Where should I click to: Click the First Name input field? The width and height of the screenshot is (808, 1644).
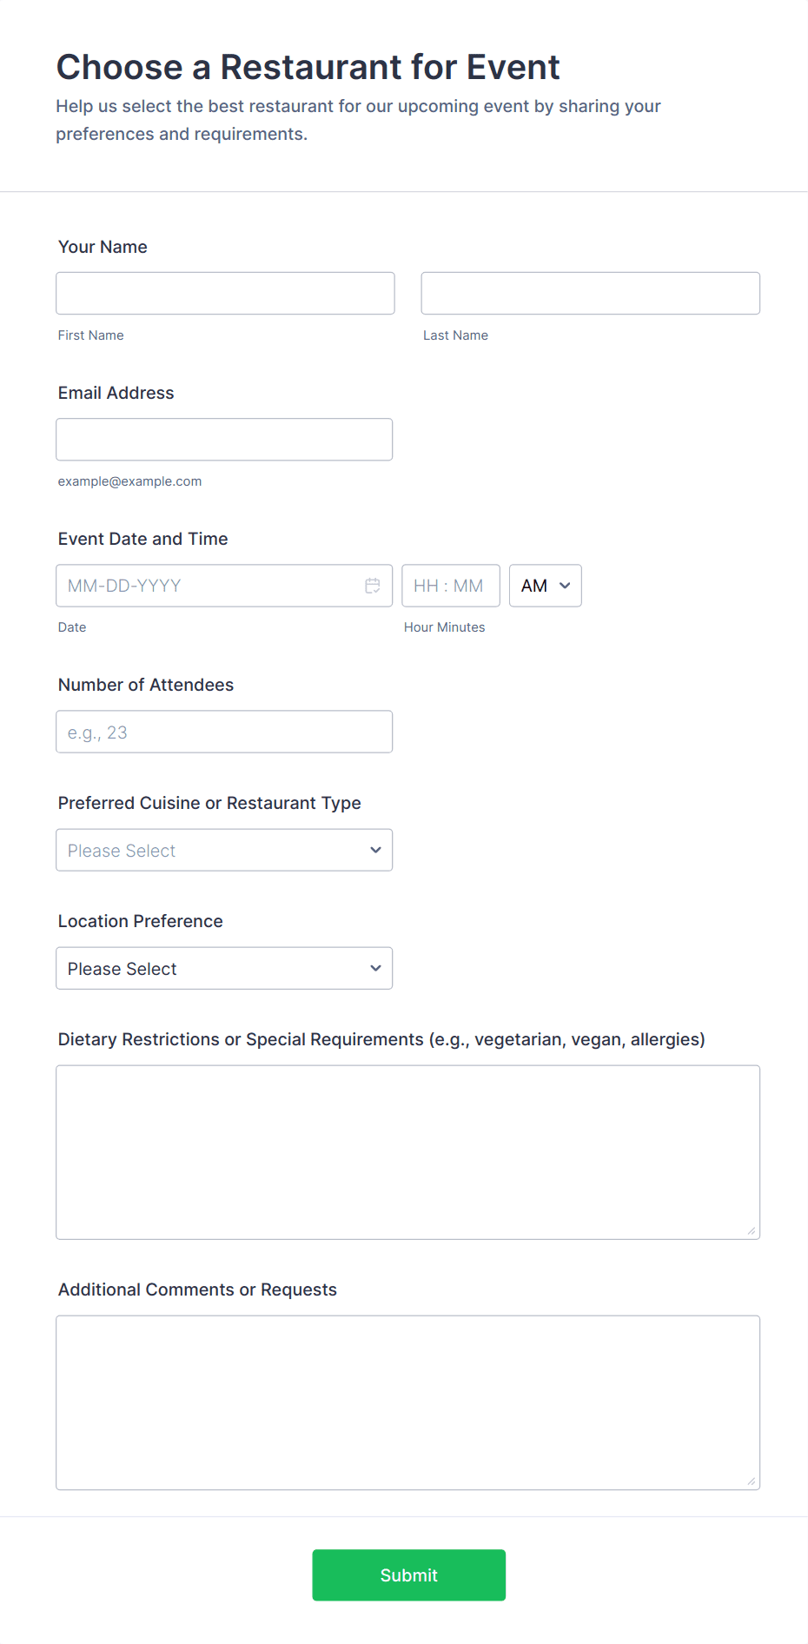[x=225, y=294]
